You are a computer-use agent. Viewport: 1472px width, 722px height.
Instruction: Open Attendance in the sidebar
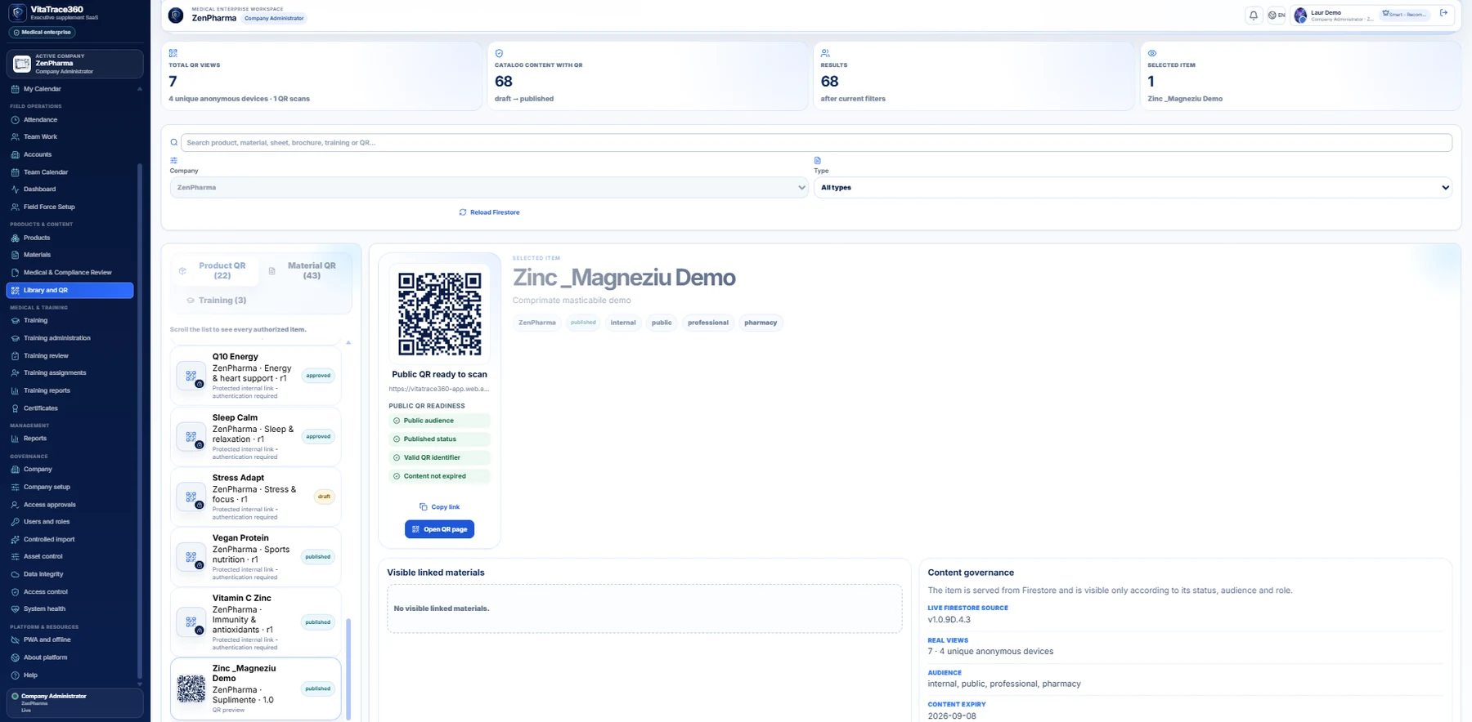tap(71, 119)
